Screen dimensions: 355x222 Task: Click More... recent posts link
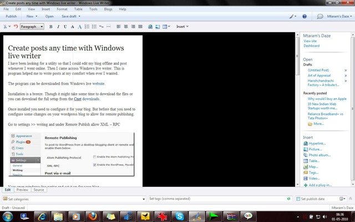click(318, 124)
